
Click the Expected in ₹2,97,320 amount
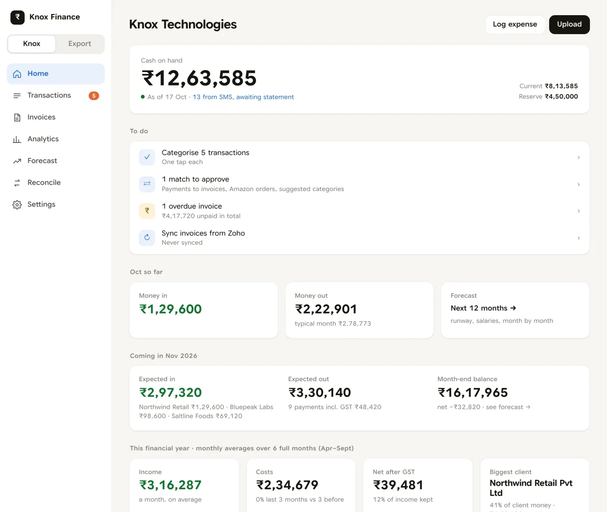tap(170, 393)
